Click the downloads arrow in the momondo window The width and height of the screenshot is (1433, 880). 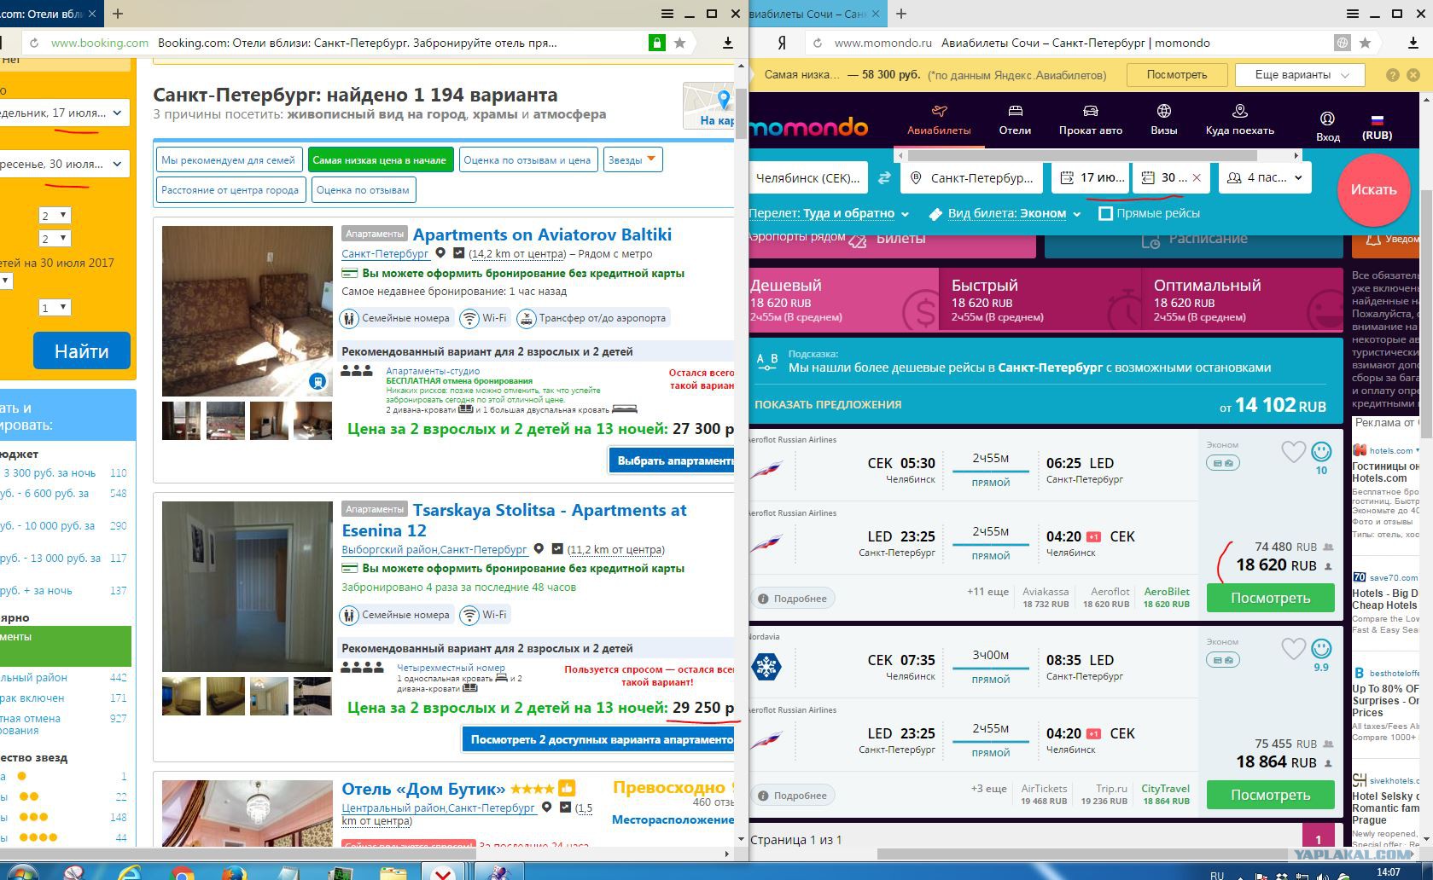click(x=1413, y=43)
